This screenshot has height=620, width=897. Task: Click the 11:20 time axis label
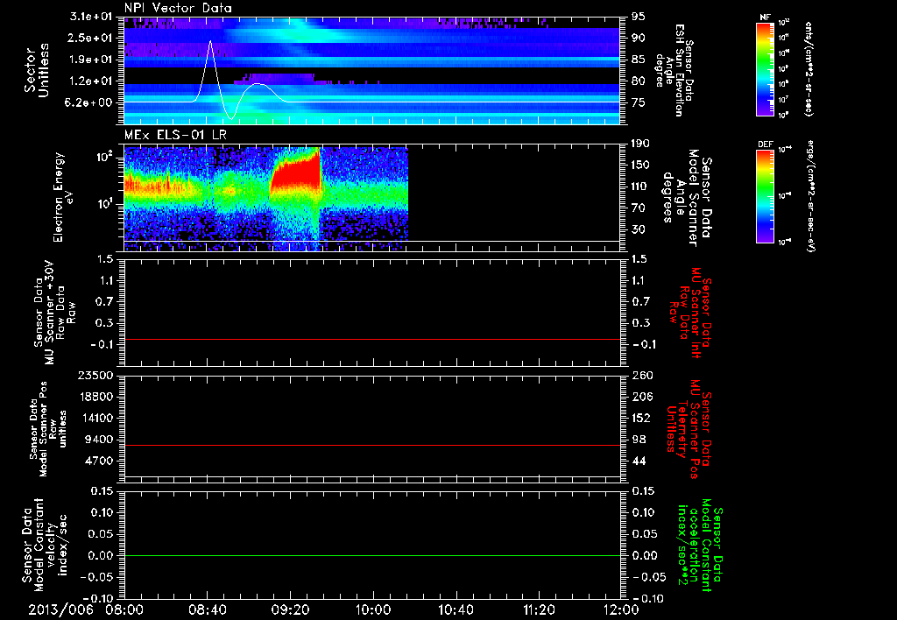[539, 609]
